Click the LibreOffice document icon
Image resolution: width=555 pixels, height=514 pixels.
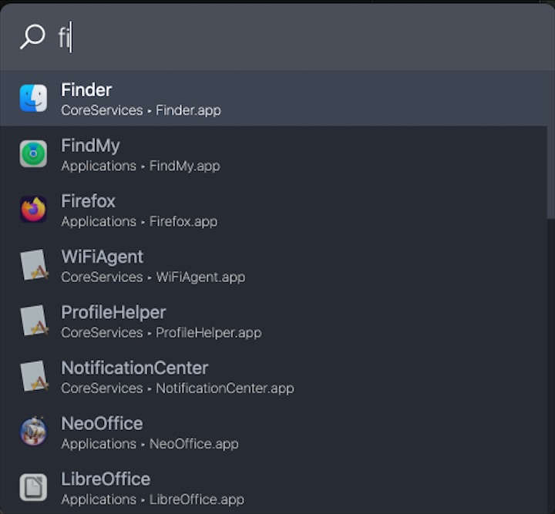[x=33, y=487]
